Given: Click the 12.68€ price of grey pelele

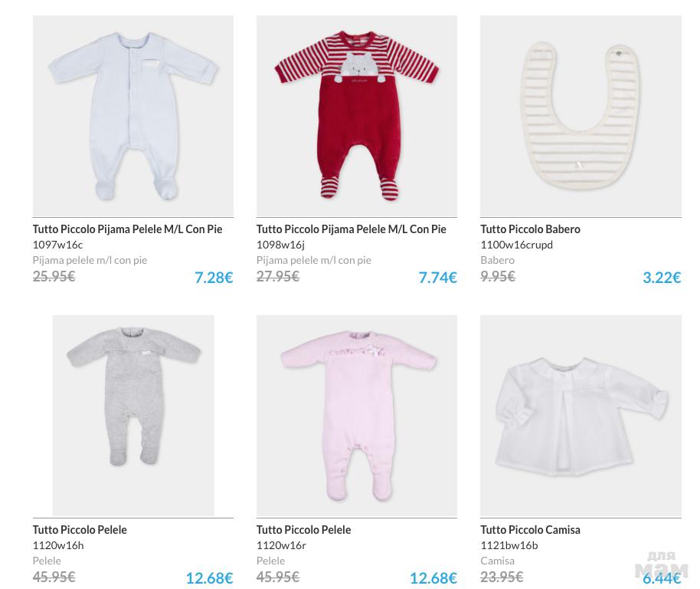Looking at the screenshot, I should [209, 578].
